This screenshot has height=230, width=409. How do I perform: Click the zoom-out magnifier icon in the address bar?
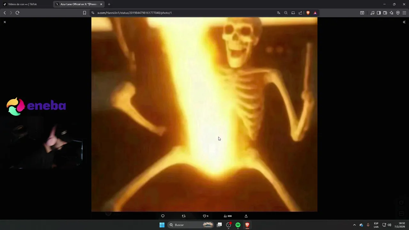pos(286,13)
